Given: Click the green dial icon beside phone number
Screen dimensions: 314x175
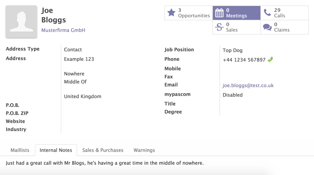Looking at the screenshot, I should (x=270, y=59).
